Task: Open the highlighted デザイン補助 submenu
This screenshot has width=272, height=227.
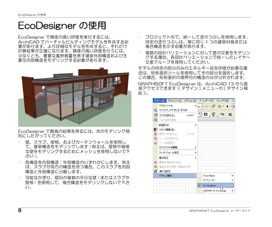Action: pos(175,176)
